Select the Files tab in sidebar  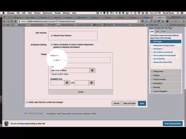coord(158,32)
